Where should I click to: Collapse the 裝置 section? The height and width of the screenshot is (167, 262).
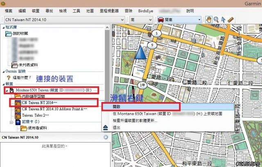[x=4, y=84]
